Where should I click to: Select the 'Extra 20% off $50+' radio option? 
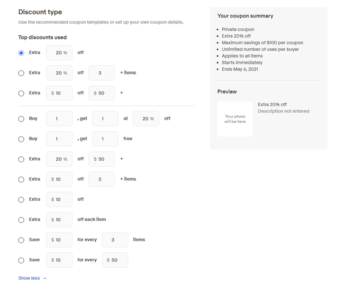(x=21, y=159)
